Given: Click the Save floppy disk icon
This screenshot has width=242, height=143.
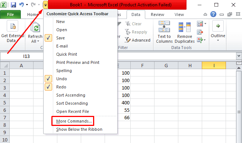Looking at the screenshot, I should 13,5.
